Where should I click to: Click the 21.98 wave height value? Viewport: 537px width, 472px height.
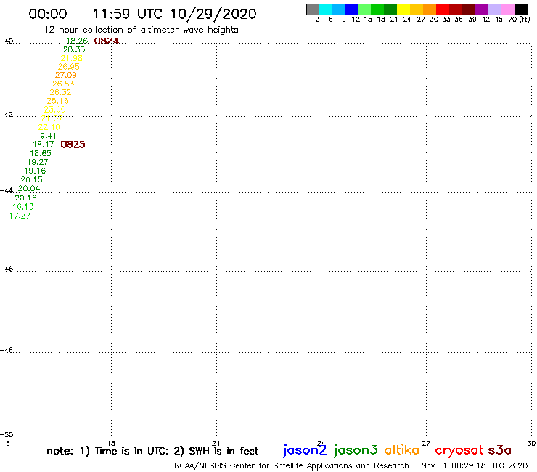[x=72, y=58]
